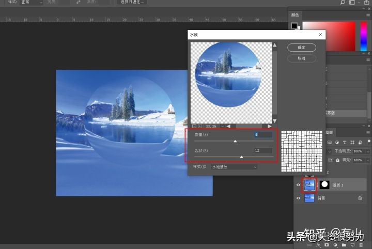
Task: Filter layers by smart object icon
Action: tap(360, 142)
